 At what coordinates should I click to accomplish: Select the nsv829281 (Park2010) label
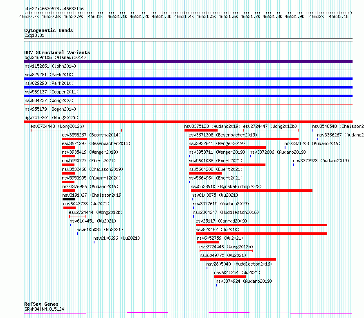49,75
